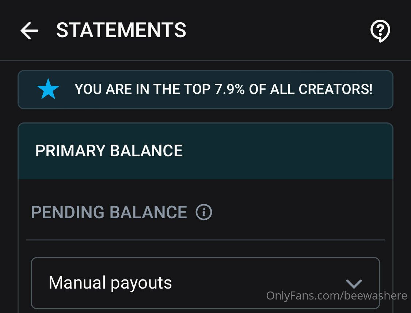
Task: Show pending balance info via the i icon
Action: coord(204,212)
